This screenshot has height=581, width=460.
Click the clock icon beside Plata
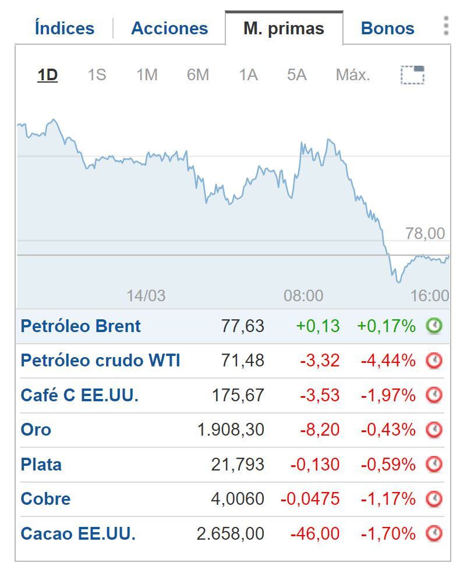click(x=434, y=464)
